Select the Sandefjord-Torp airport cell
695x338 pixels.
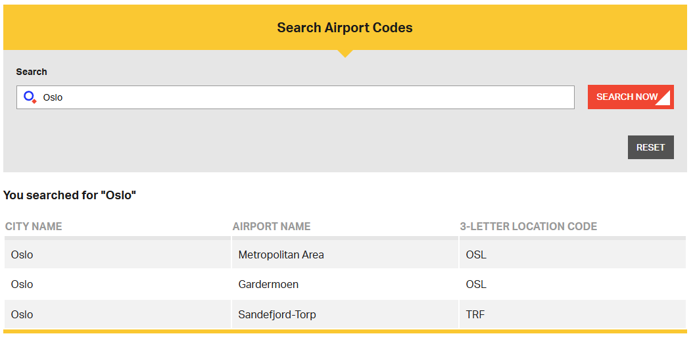click(x=345, y=314)
